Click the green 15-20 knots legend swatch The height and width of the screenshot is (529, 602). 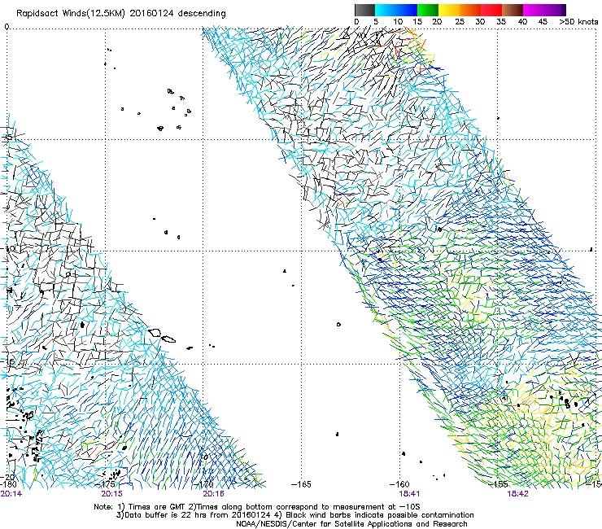pyautogui.click(x=428, y=10)
